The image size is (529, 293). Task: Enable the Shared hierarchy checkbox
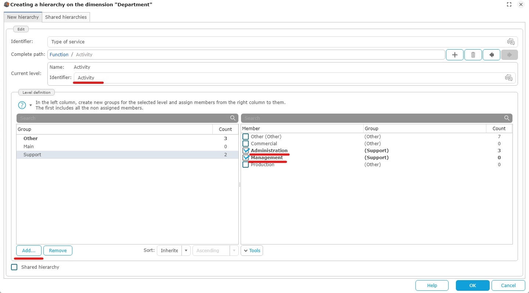pyautogui.click(x=14, y=267)
